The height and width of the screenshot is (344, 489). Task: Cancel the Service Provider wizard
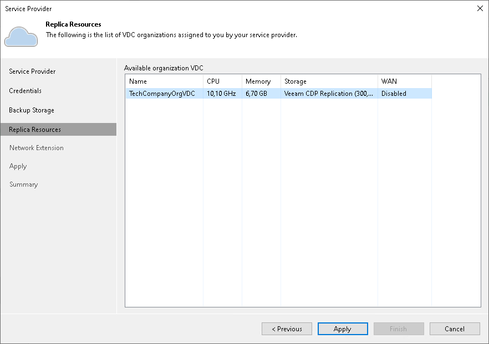[455, 328]
